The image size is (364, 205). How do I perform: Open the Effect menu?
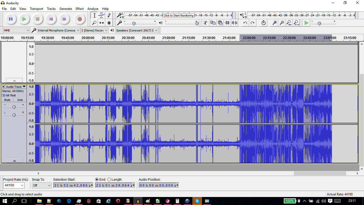[x=79, y=9]
